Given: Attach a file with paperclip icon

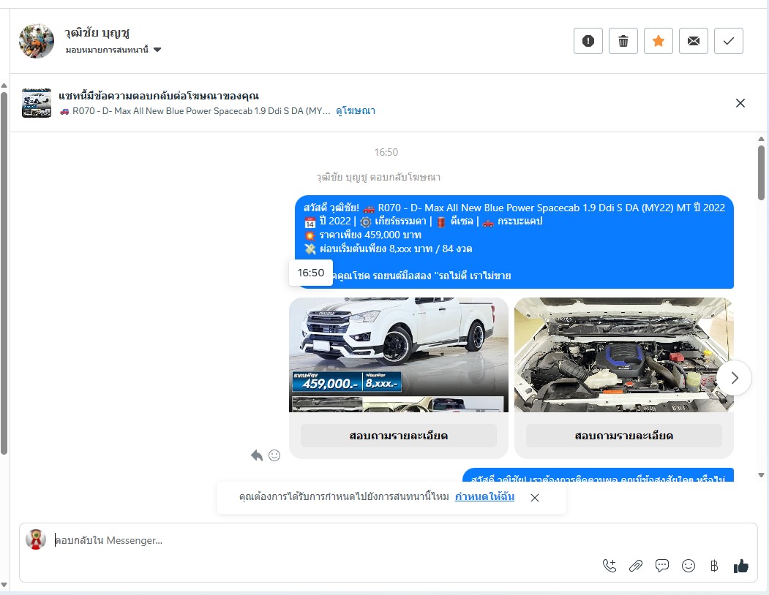Looking at the screenshot, I should [x=636, y=566].
